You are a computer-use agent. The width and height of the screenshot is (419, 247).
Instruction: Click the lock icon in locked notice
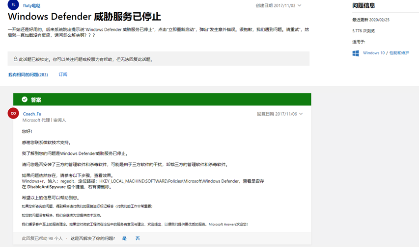point(15,59)
